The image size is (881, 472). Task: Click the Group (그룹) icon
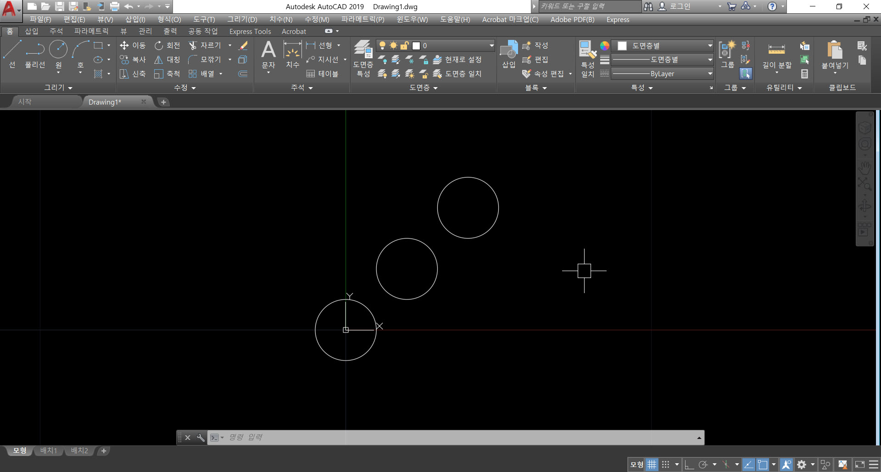coord(727,55)
